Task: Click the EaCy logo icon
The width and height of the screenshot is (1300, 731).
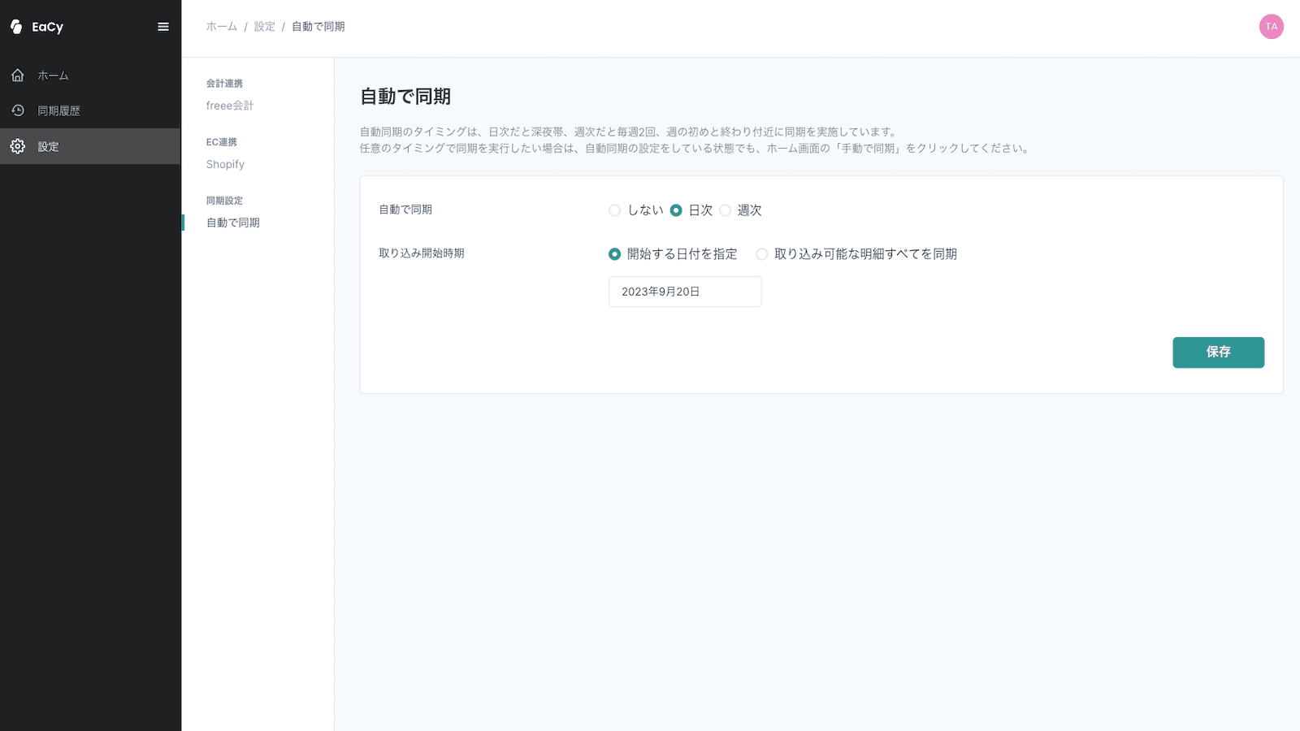Action: [x=16, y=27]
